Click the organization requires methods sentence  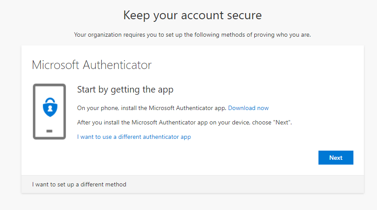pos(192,35)
